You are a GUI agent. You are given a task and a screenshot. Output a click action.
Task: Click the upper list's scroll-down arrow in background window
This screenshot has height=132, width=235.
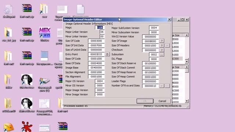pyautogui.click(x=187, y=61)
